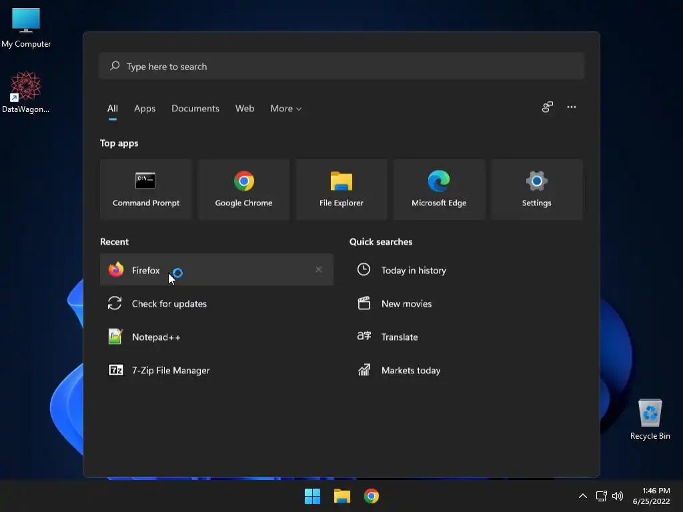Remove Firefox from Recent with the X
Screen dimensions: 683x512
click(318, 269)
